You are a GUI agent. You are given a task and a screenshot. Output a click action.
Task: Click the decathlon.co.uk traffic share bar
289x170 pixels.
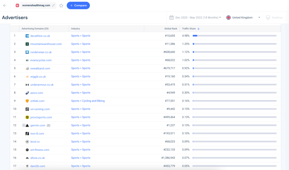click(235, 36)
